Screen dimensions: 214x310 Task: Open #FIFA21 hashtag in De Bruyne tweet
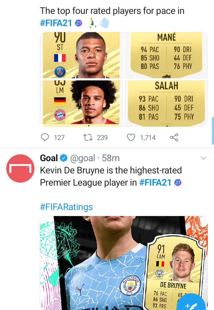(x=155, y=182)
